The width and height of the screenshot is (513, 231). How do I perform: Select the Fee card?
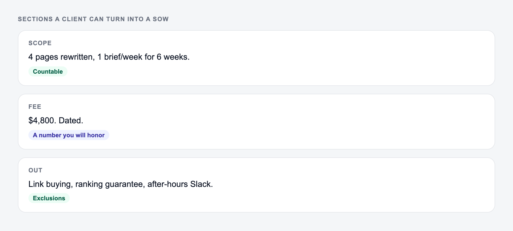point(256,122)
